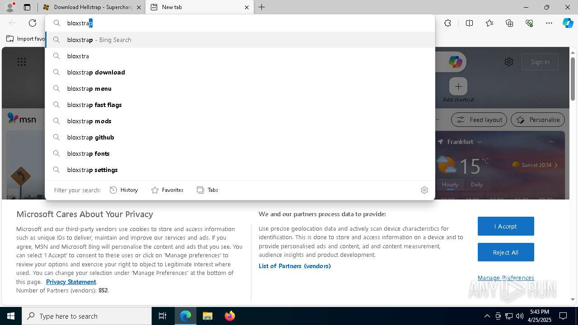578x325 pixels.
Task: Choose the 'bloxstrap settings' suggestion
Action: pyautogui.click(x=240, y=170)
